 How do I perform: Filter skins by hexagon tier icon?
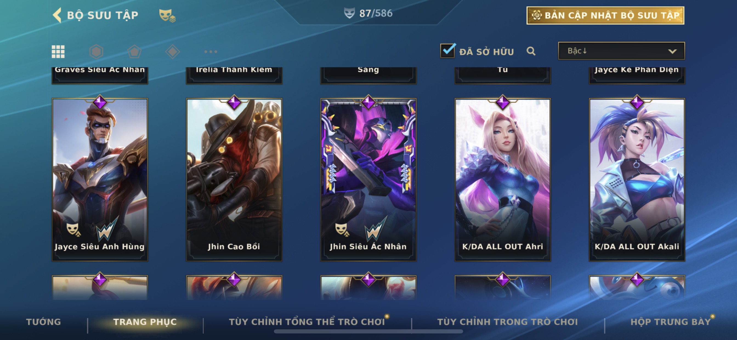pos(96,52)
